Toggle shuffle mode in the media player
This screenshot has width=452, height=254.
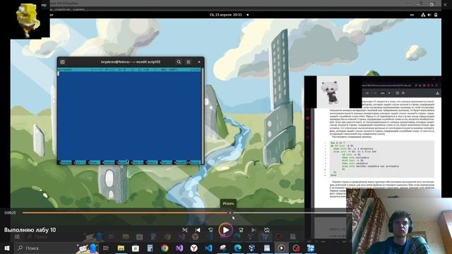click(x=185, y=230)
